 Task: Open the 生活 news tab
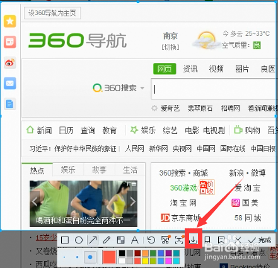click(x=130, y=170)
